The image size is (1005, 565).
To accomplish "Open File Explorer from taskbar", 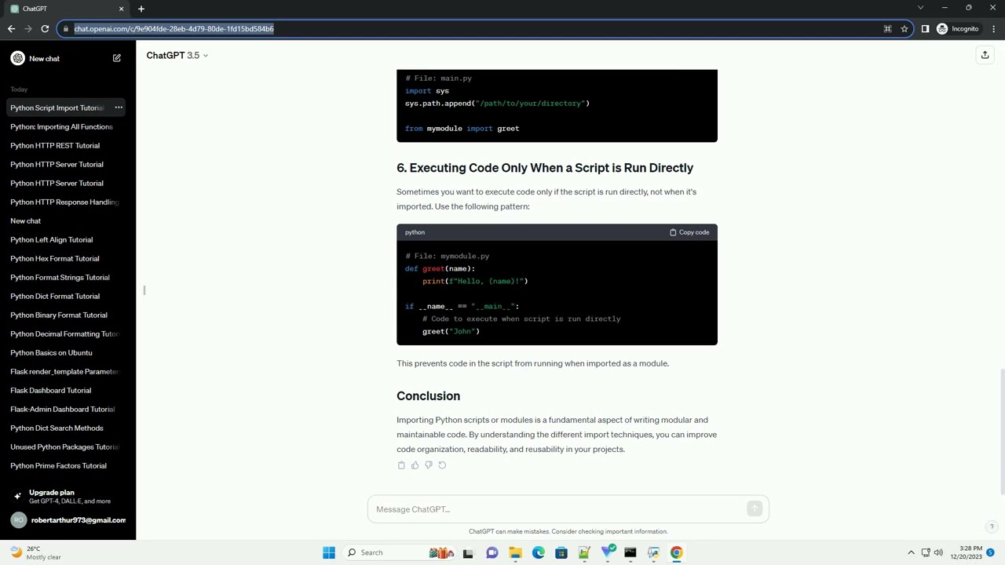I will click(515, 552).
